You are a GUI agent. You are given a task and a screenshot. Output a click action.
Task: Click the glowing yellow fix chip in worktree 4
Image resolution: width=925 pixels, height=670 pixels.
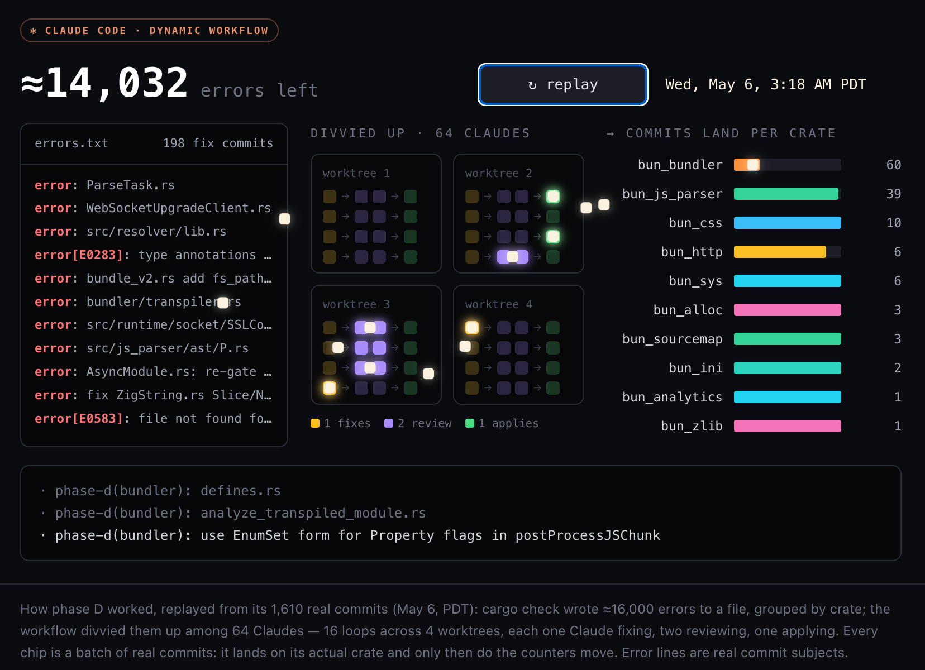[472, 328]
